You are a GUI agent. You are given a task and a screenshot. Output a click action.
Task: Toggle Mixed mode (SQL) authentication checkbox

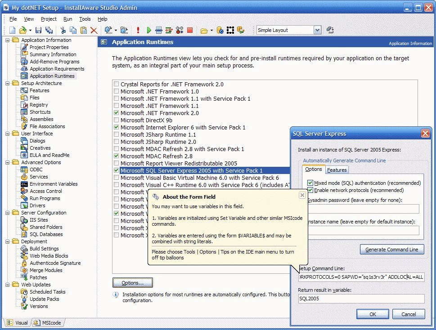(x=310, y=183)
